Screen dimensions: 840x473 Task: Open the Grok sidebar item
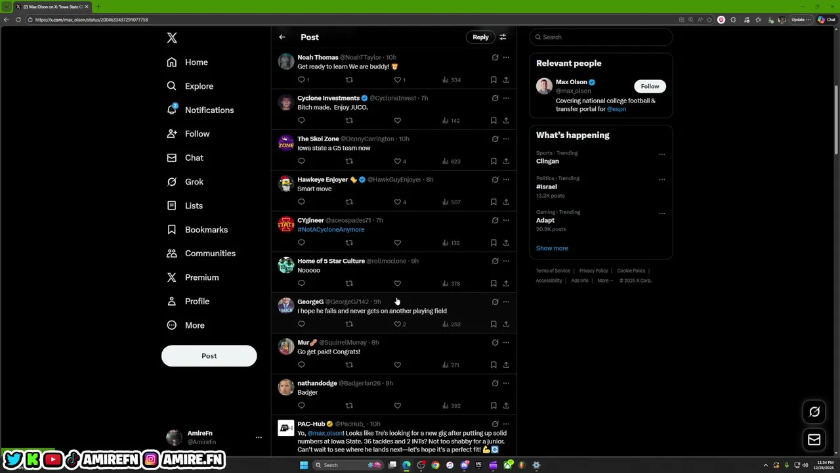click(186, 182)
